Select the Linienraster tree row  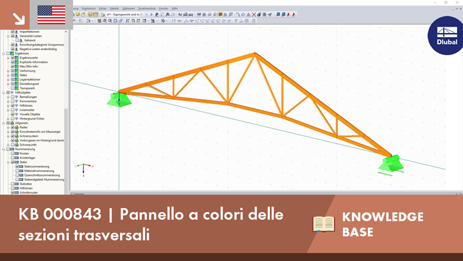pyautogui.click(x=27, y=110)
